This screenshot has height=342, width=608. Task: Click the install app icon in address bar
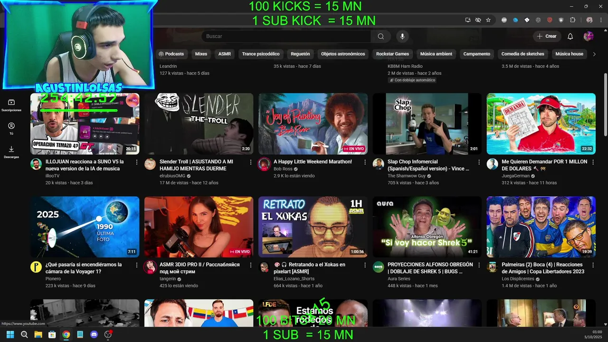pos(468,20)
